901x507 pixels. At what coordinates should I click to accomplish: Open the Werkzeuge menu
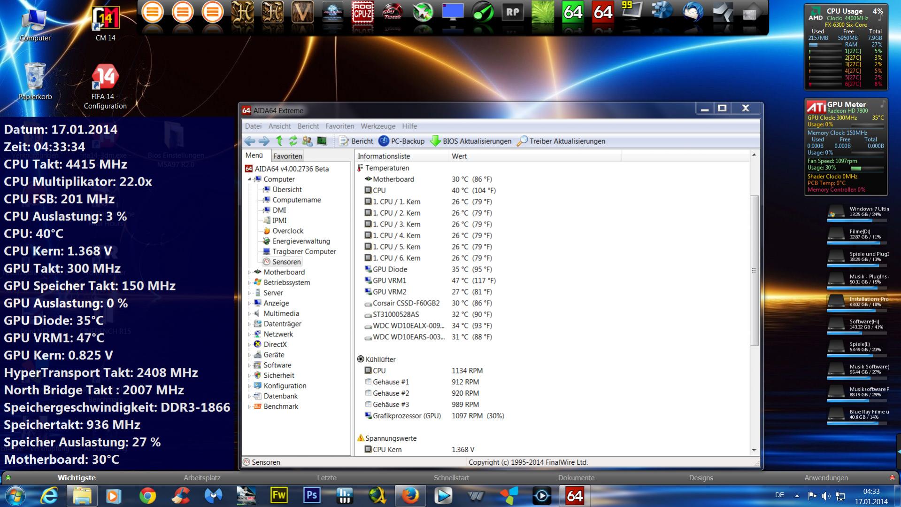pos(378,126)
